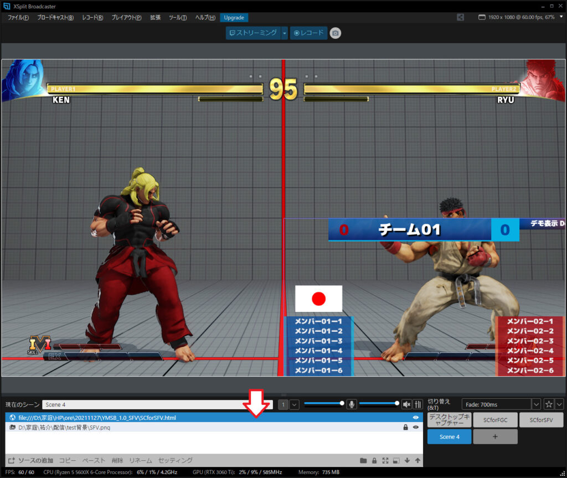Viewport: 567px width, 478px height.
Task: Adjust the microphone volume slider
Action: [324, 403]
